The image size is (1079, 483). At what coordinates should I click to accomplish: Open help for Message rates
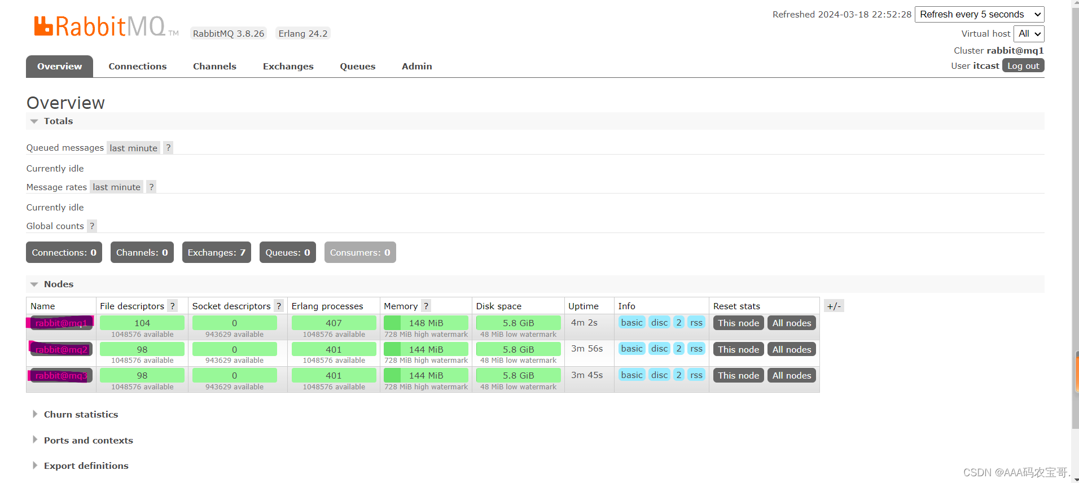pos(151,187)
